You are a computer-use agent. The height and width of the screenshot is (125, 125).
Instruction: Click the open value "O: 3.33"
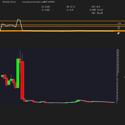(x=46, y=7)
